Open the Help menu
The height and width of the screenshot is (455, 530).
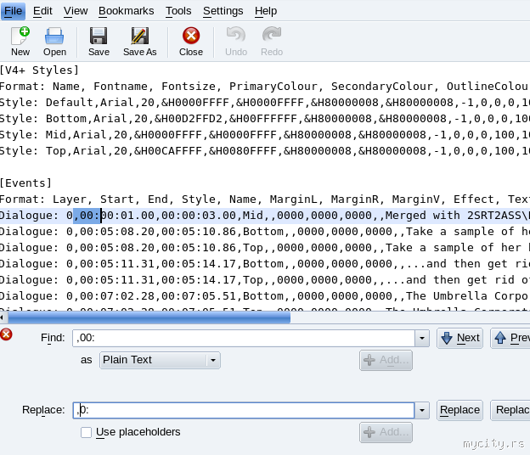pyautogui.click(x=266, y=11)
